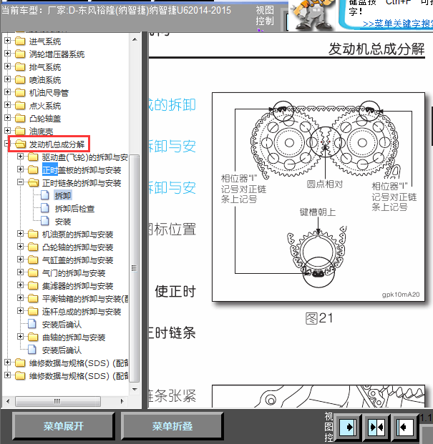Expand the 连杆总成的拆卸与安装 node

(x=21, y=311)
